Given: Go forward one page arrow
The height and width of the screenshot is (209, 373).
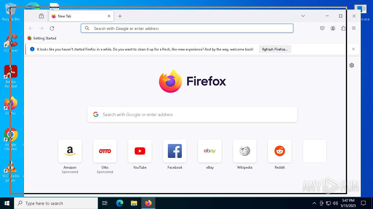Looking at the screenshot, I should pos(41,28).
